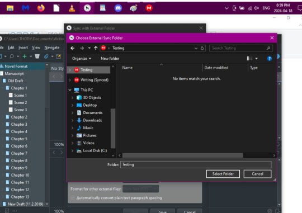Open the picture document app on taskbar
The width and height of the screenshot is (302, 213).
point(103,8)
